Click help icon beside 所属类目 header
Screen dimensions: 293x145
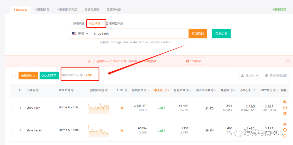pyautogui.click(x=72, y=90)
